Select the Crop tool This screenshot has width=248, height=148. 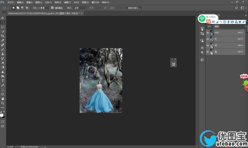pos(2,36)
